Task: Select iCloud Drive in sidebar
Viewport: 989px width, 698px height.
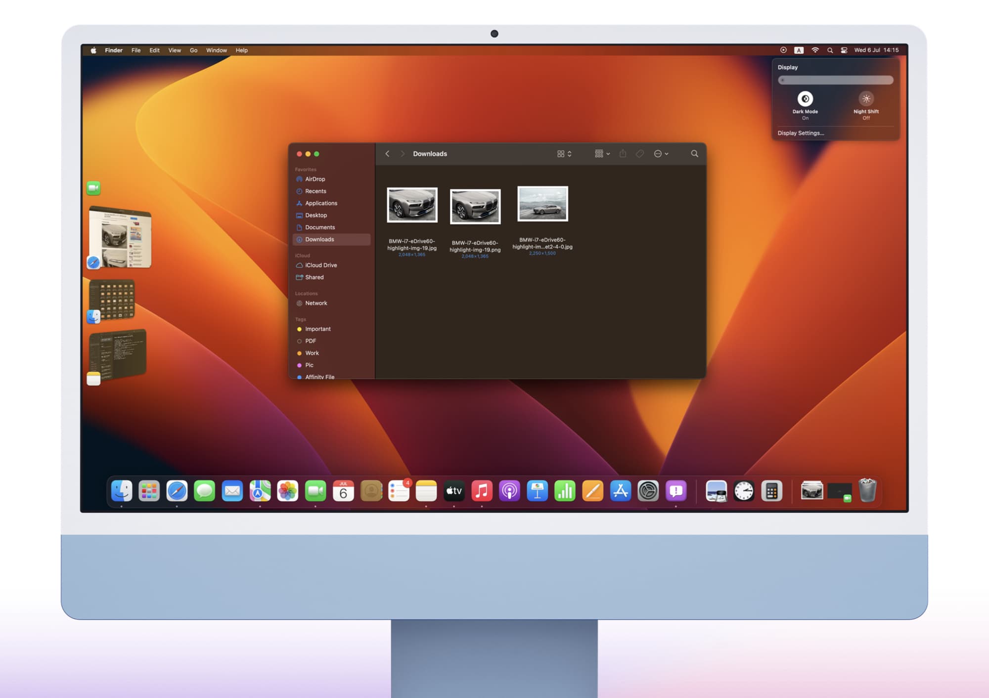Action: [x=320, y=265]
